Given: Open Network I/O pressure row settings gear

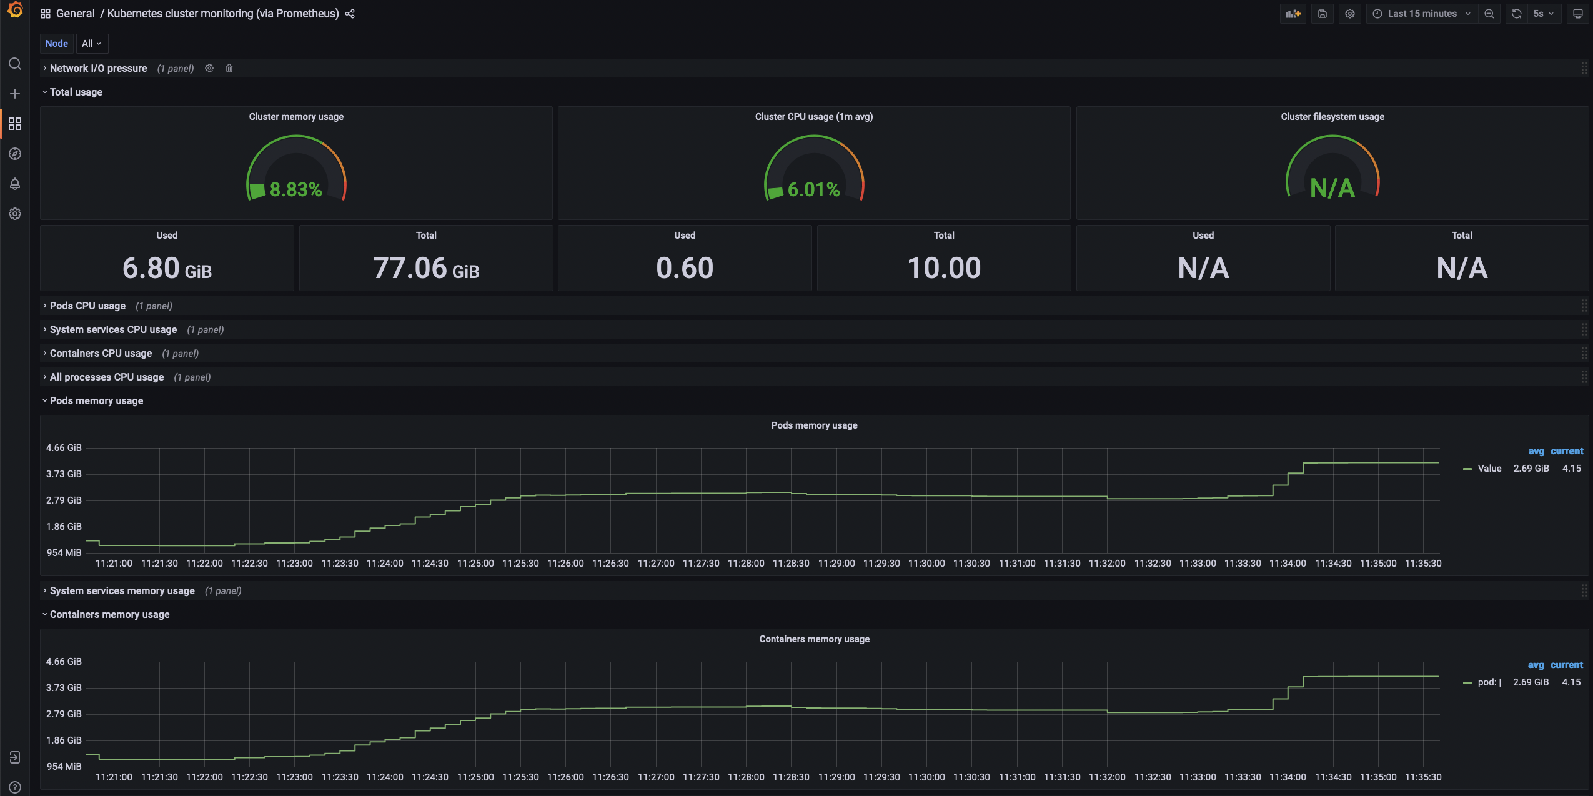Looking at the screenshot, I should tap(209, 68).
